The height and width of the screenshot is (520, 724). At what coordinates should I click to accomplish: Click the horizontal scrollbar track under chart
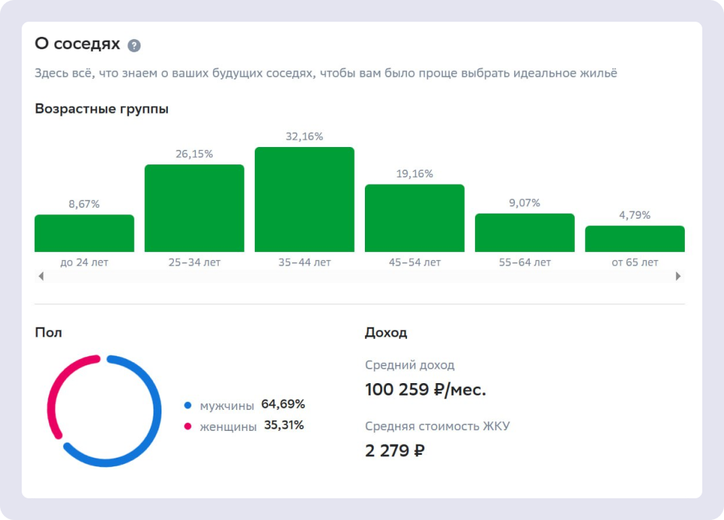(x=359, y=276)
